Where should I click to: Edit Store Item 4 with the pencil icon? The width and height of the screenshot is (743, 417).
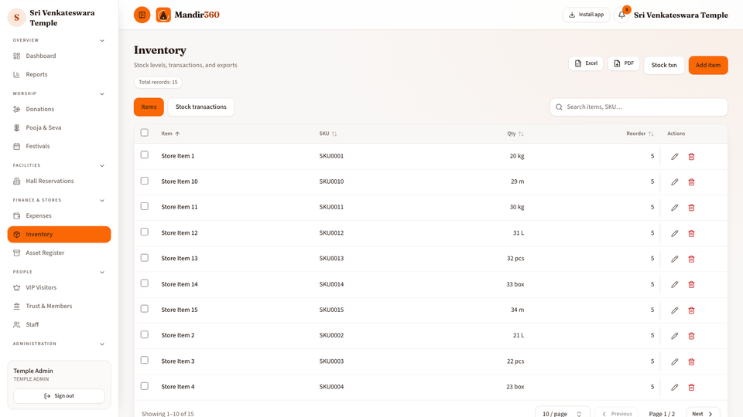point(675,387)
